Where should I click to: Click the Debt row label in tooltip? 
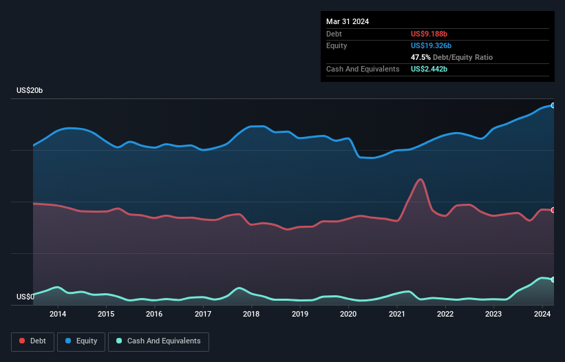pos(334,34)
